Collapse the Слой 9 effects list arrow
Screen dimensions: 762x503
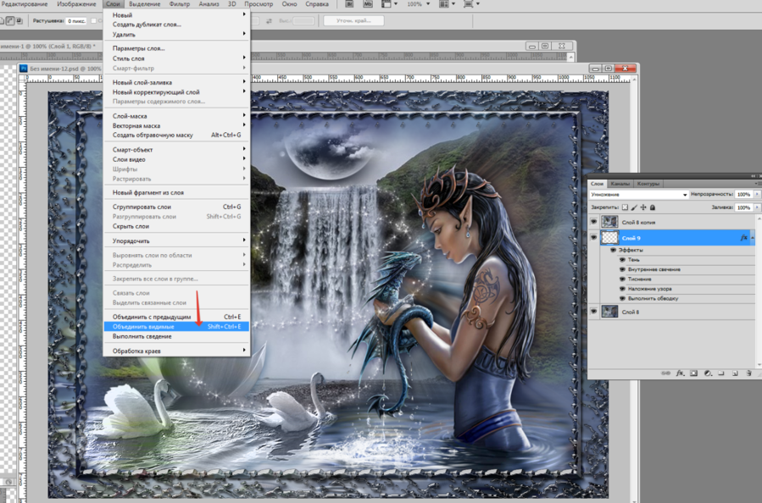(753, 237)
